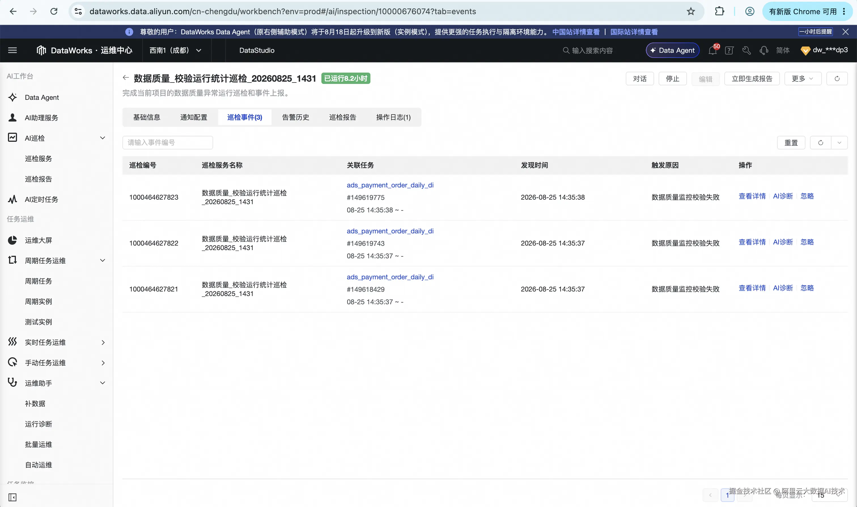Collapse the AI巡检 sidebar section
Viewport: 857px width, 507px height.
pyautogui.click(x=102, y=138)
